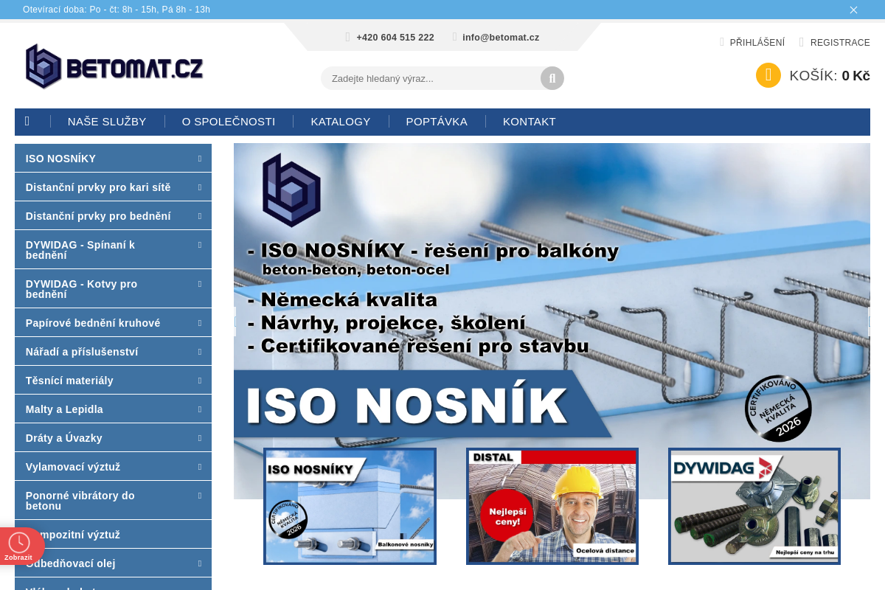Expand DYWIDAG - Spínaní k bednění arrow

point(200,244)
